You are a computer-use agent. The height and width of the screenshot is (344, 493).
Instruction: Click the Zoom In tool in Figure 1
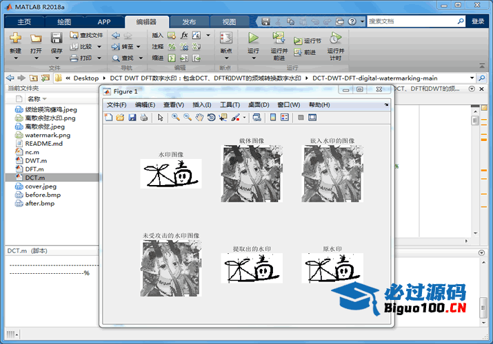coord(176,118)
